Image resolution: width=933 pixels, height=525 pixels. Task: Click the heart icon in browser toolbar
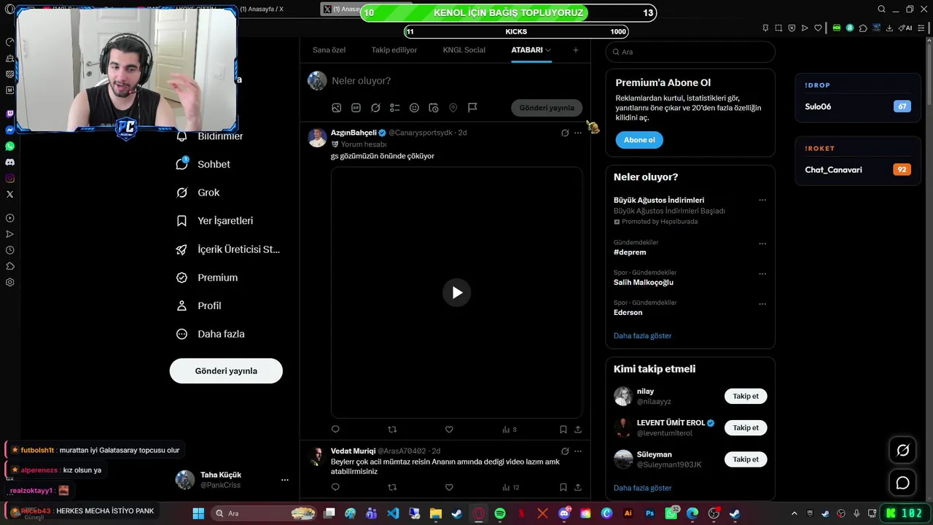click(x=818, y=28)
